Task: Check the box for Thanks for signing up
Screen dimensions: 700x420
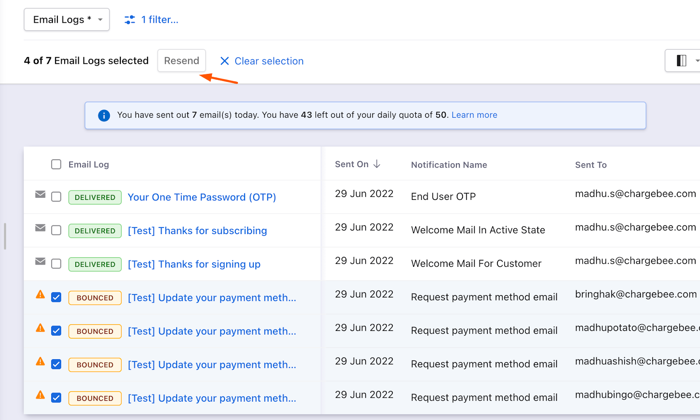Action: [56, 264]
